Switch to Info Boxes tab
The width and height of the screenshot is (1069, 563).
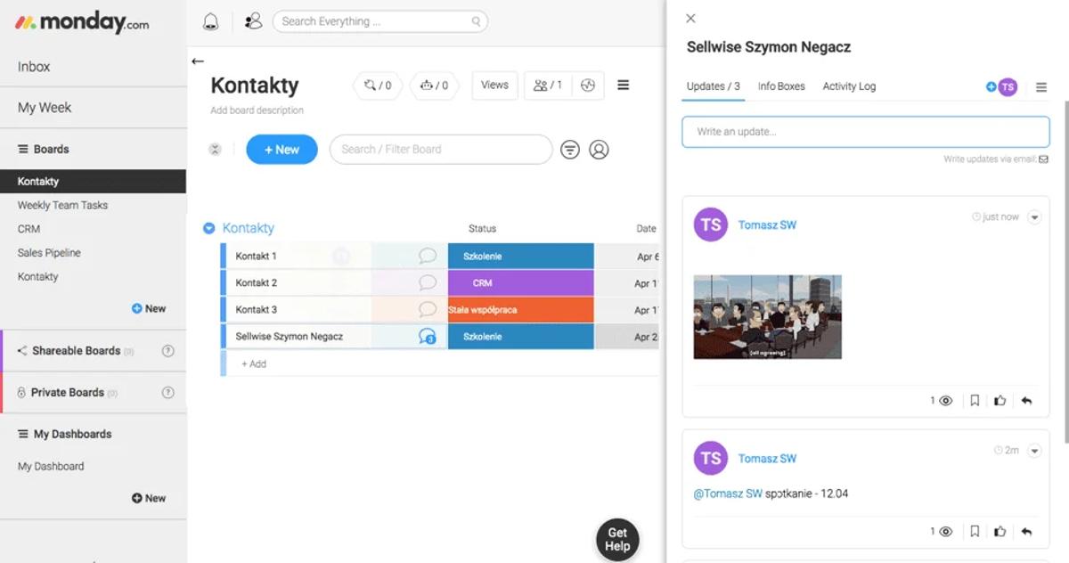[x=781, y=86]
